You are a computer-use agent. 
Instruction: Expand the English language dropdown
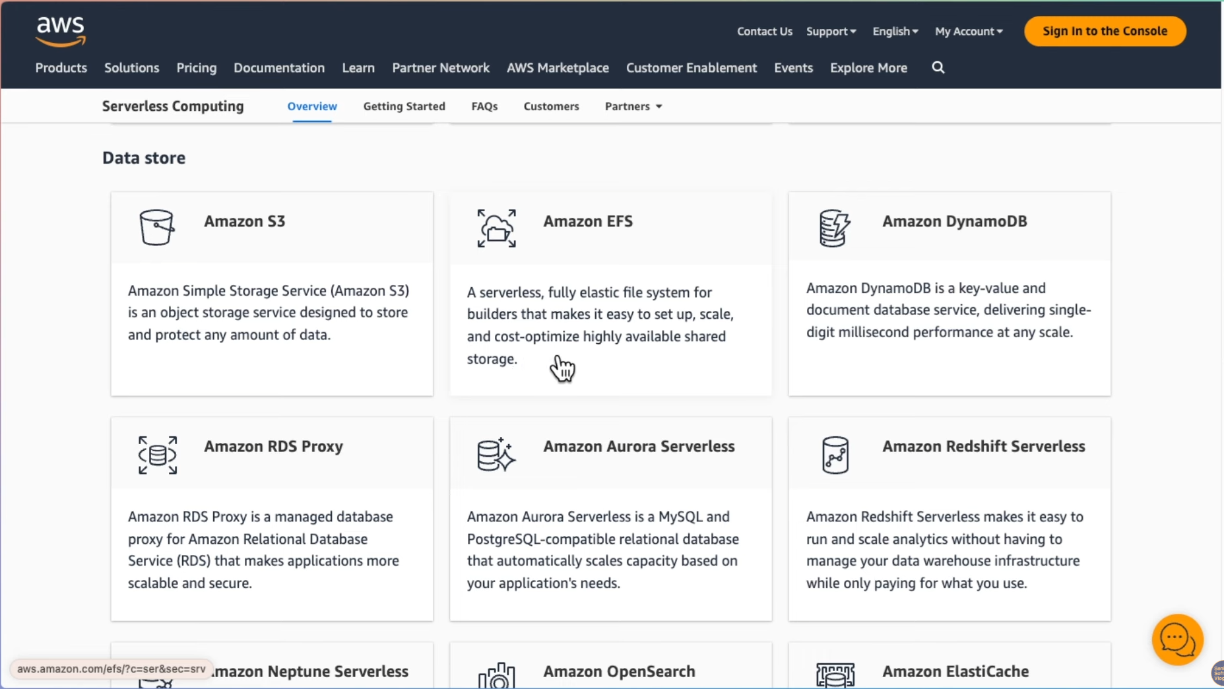pos(895,31)
